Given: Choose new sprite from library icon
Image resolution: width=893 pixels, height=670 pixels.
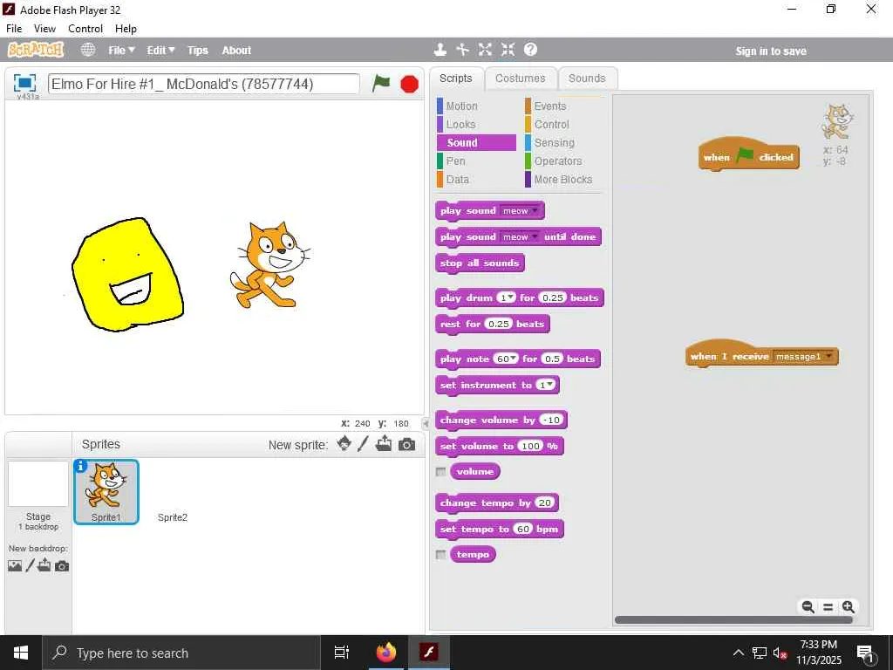Looking at the screenshot, I should (x=344, y=443).
